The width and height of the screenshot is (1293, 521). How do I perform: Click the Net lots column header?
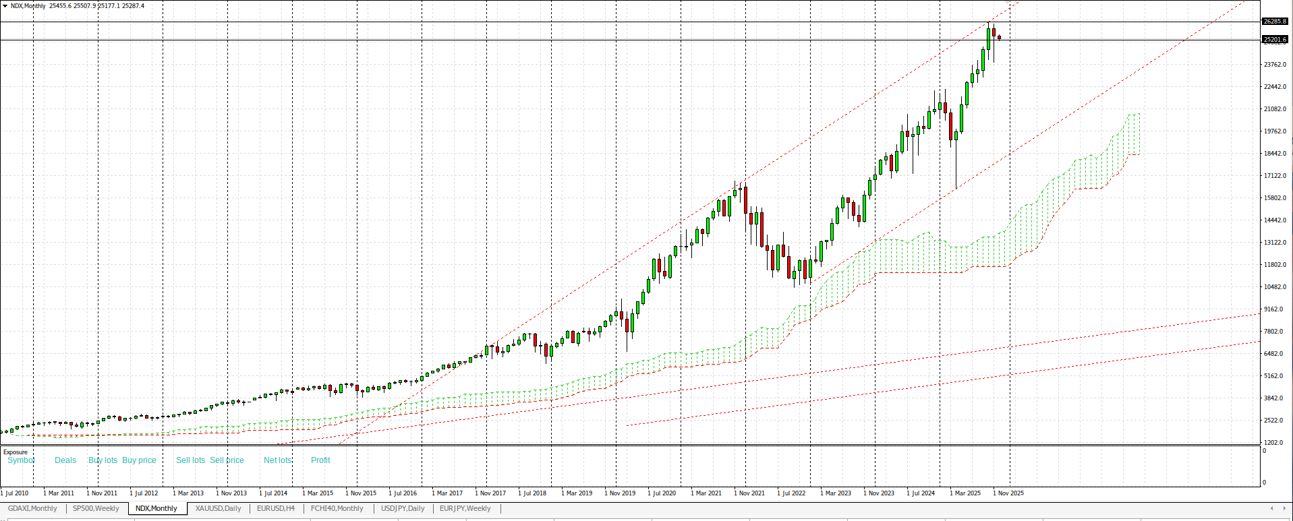(x=277, y=460)
